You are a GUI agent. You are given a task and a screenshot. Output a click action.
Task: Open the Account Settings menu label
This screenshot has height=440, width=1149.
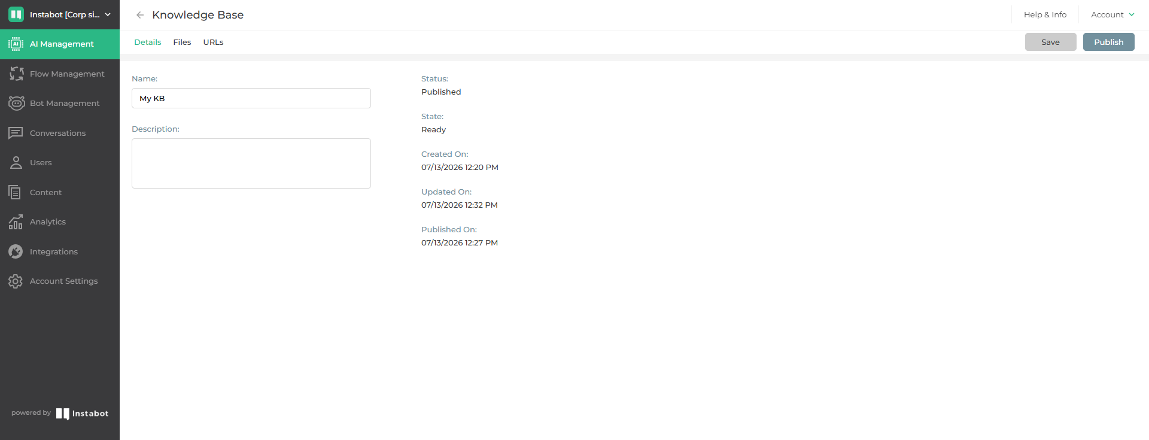pyautogui.click(x=63, y=281)
